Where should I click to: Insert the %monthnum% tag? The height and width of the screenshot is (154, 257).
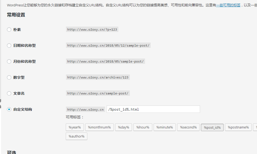point(99,127)
